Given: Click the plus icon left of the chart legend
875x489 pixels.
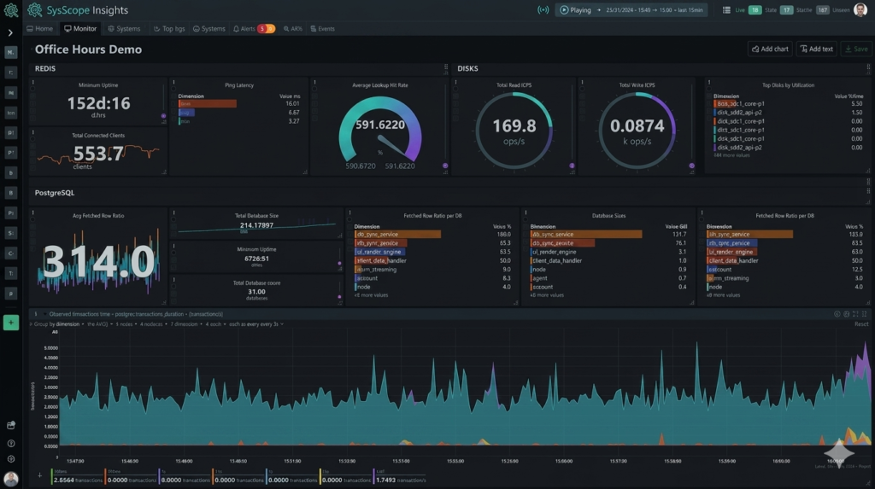Looking at the screenshot, I should pos(39,475).
